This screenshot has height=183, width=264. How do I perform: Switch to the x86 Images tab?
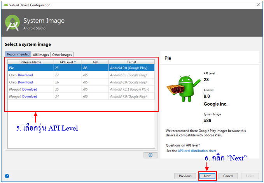point(41,55)
